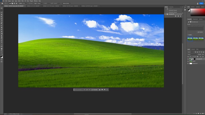Switch to the Swatches tab
Viewport: 205px width, 115px height.
[193, 7]
